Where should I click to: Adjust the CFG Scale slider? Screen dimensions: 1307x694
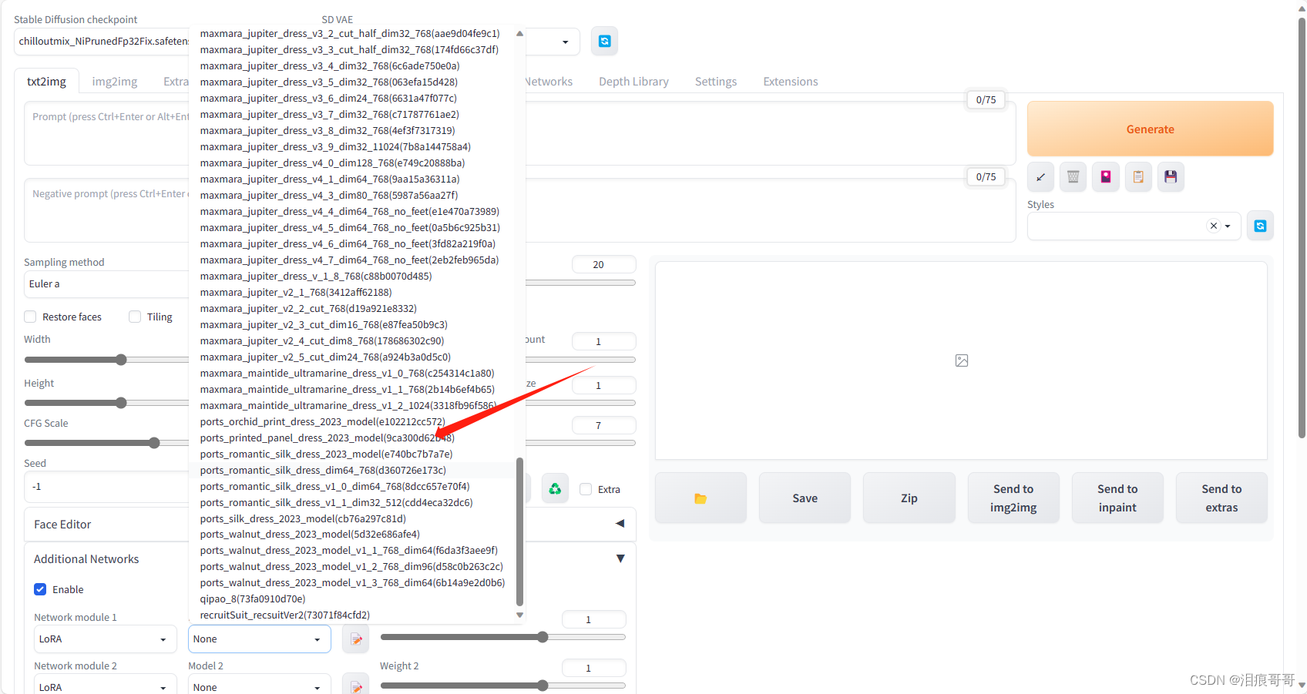pos(154,443)
